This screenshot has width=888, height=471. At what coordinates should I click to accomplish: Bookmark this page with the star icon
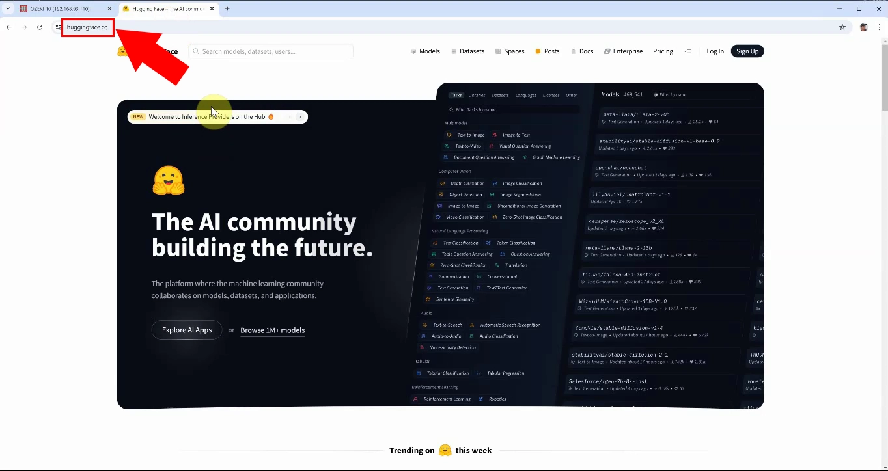pyautogui.click(x=842, y=27)
